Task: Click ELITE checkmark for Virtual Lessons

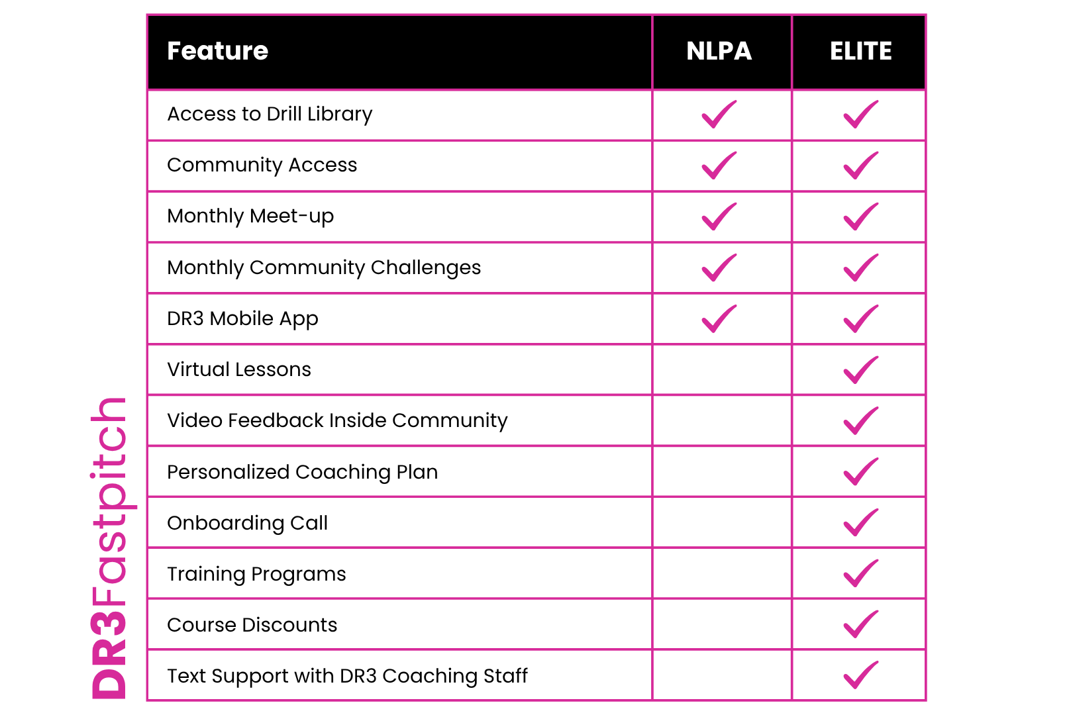Action: [x=861, y=370]
